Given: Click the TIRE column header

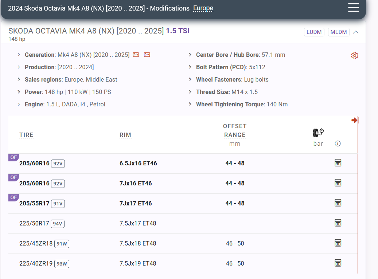Looking at the screenshot, I should click(26, 135).
